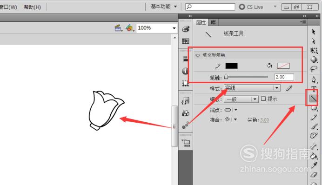This screenshot has height=185, width=322.
Task: Click the vertical scrollbar thumb
Action: tap(174, 126)
